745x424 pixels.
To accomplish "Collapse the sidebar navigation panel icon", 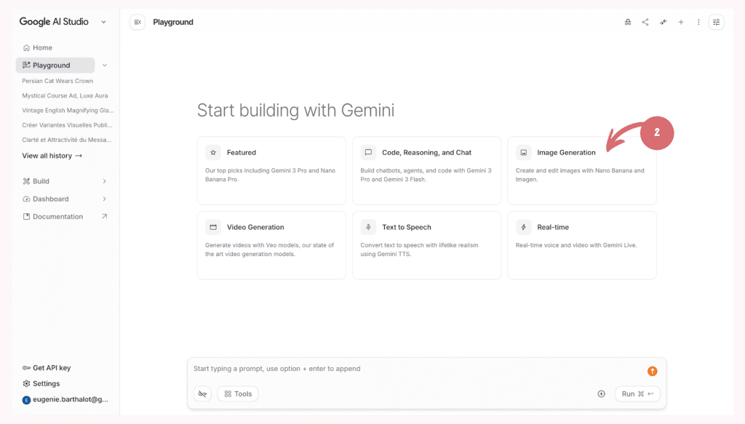I will [x=138, y=22].
